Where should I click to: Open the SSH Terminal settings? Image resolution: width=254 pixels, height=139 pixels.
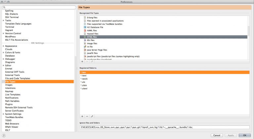(x=12, y=17)
